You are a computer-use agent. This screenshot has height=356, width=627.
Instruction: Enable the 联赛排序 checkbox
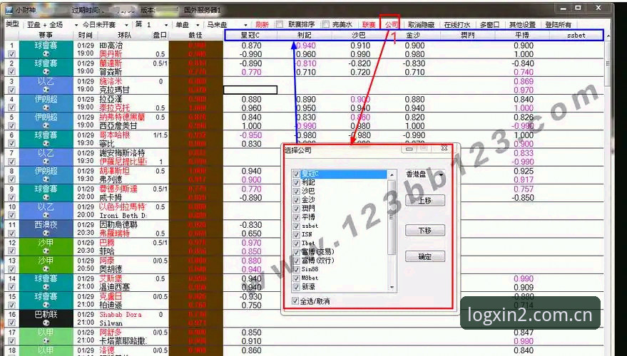tap(280, 24)
